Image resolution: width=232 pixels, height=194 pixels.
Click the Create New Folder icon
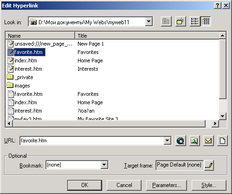[x=180, y=21]
